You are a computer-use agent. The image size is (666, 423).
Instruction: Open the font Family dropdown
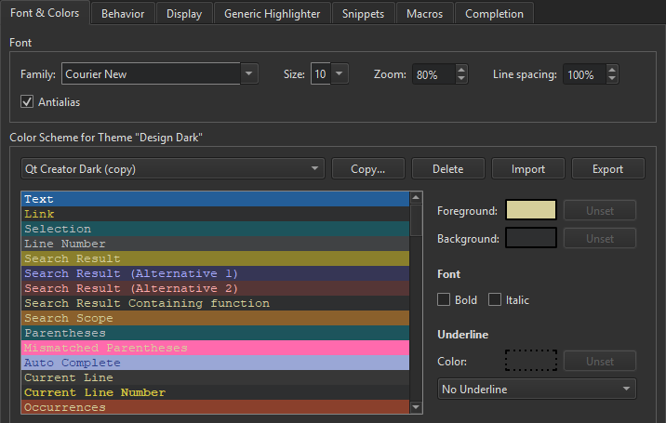coord(248,74)
